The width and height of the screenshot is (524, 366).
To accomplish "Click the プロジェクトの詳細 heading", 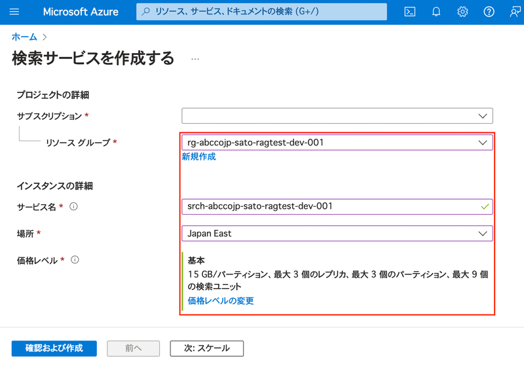I will 53,95.
